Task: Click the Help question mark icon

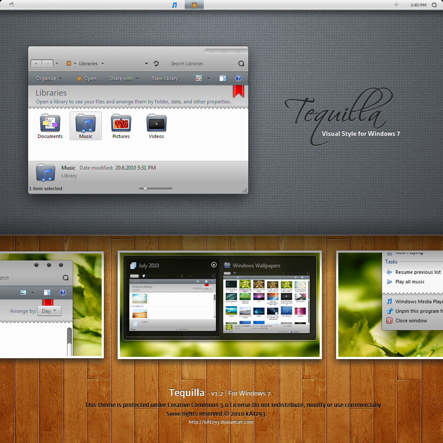Action: click(238, 78)
